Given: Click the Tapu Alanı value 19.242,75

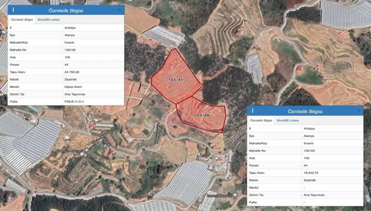Looking at the screenshot, I should tap(311, 173).
